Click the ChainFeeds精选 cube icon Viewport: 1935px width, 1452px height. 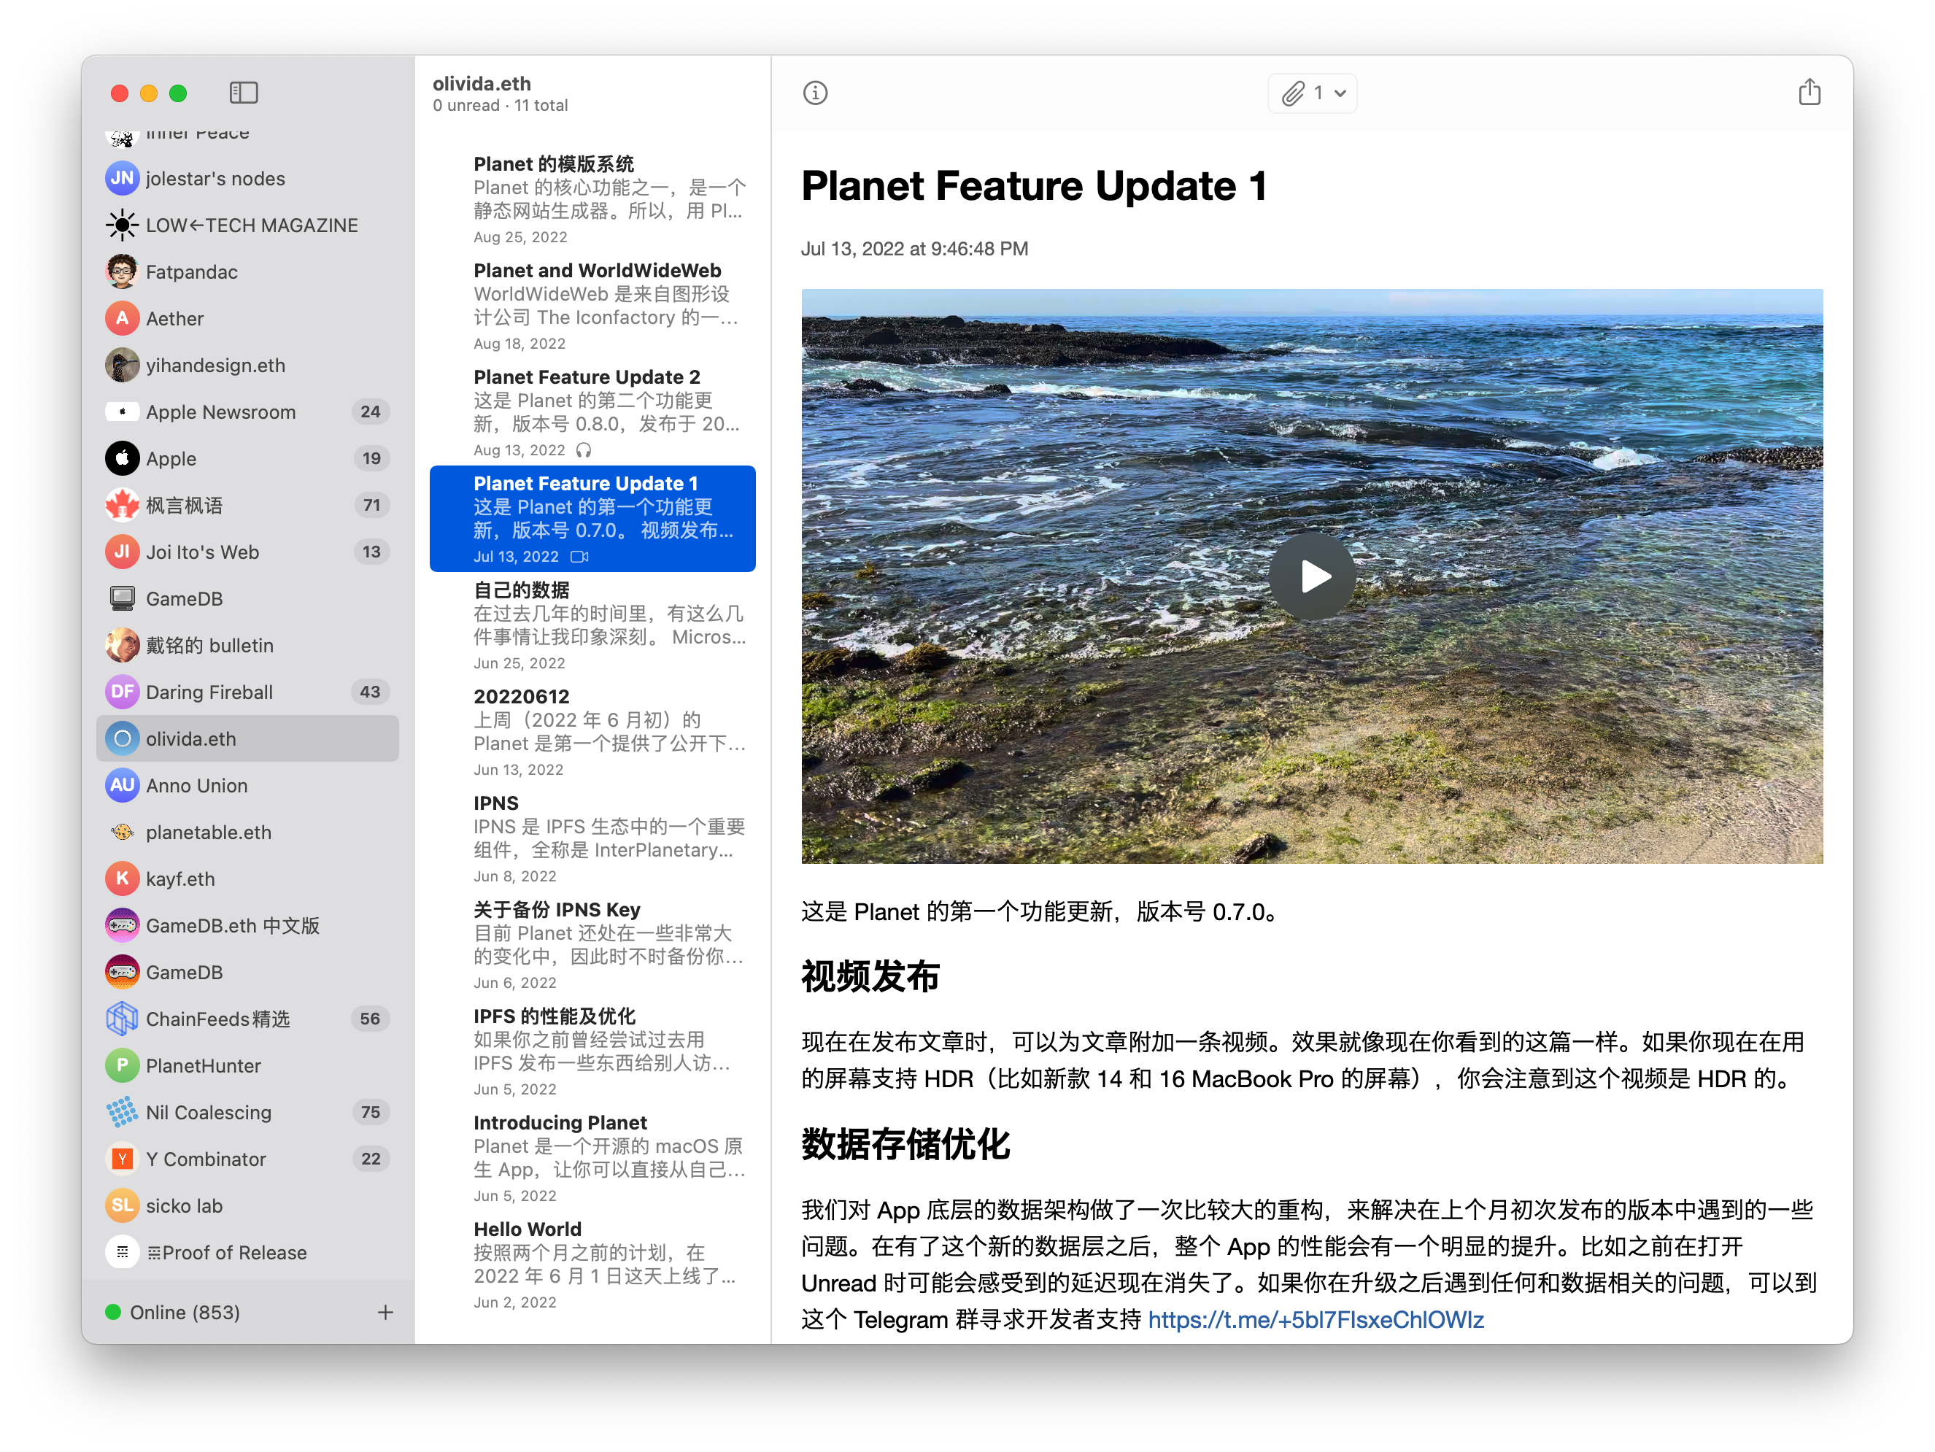[x=123, y=1019]
